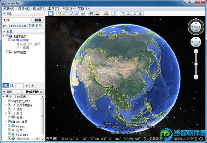Screen dimensions: 207x143
Task: Select the add path tool
Action: [x=71, y=13]
